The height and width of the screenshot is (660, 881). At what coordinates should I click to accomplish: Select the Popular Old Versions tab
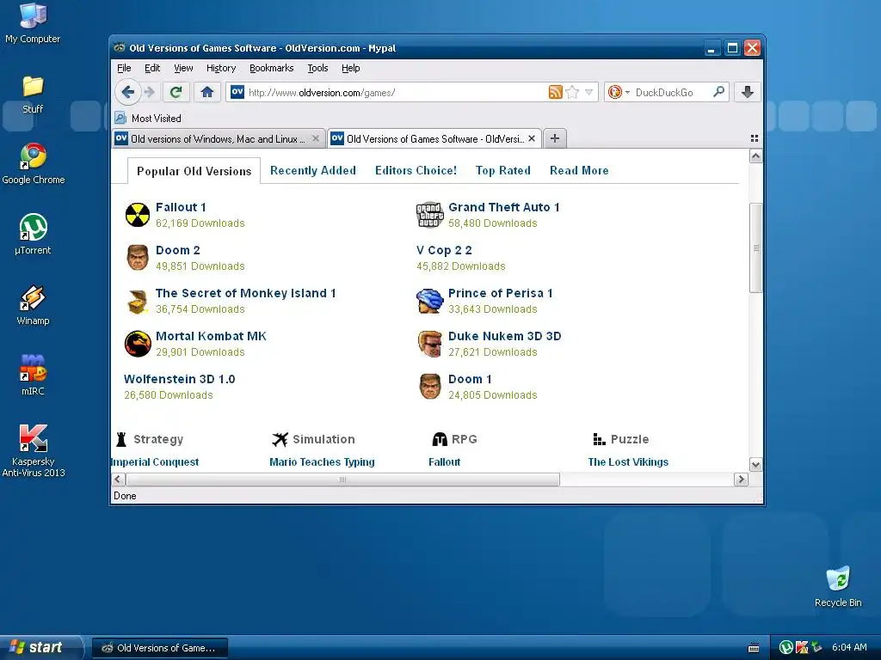tap(194, 171)
